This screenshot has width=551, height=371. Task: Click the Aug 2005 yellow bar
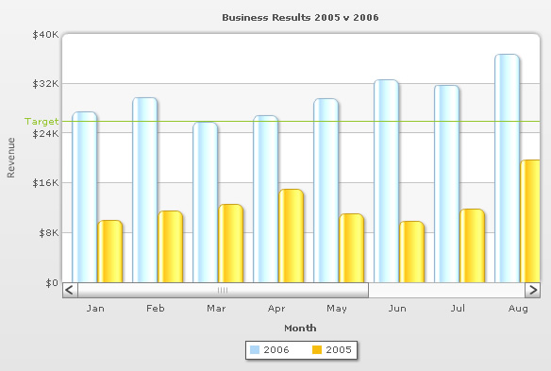530,221
